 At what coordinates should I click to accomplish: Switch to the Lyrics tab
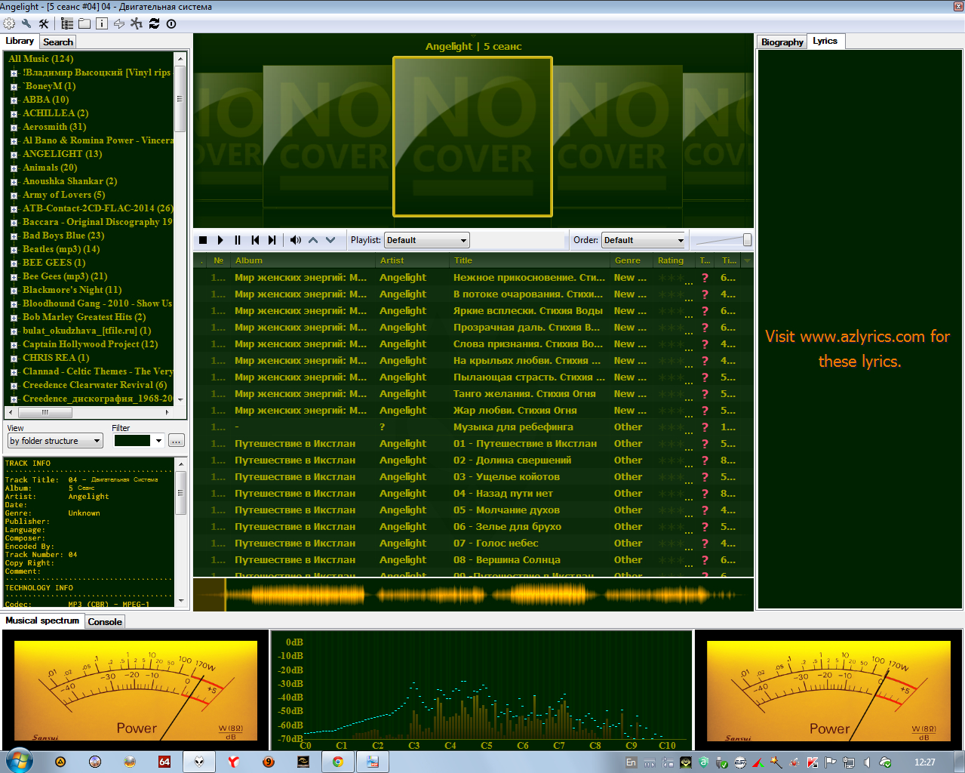tap(825, 41)
